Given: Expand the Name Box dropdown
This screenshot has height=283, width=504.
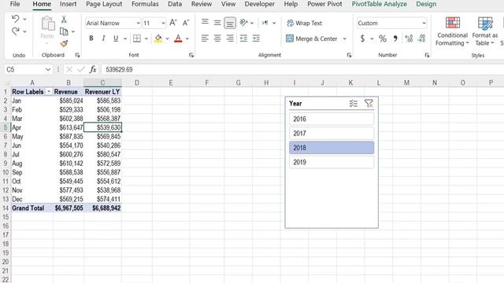Looking at the screenshot, I should 48,69.
